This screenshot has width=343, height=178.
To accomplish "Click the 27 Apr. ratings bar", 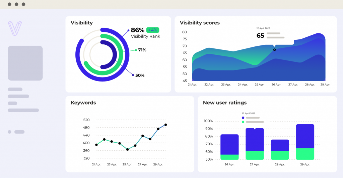I will pos(255,144).
